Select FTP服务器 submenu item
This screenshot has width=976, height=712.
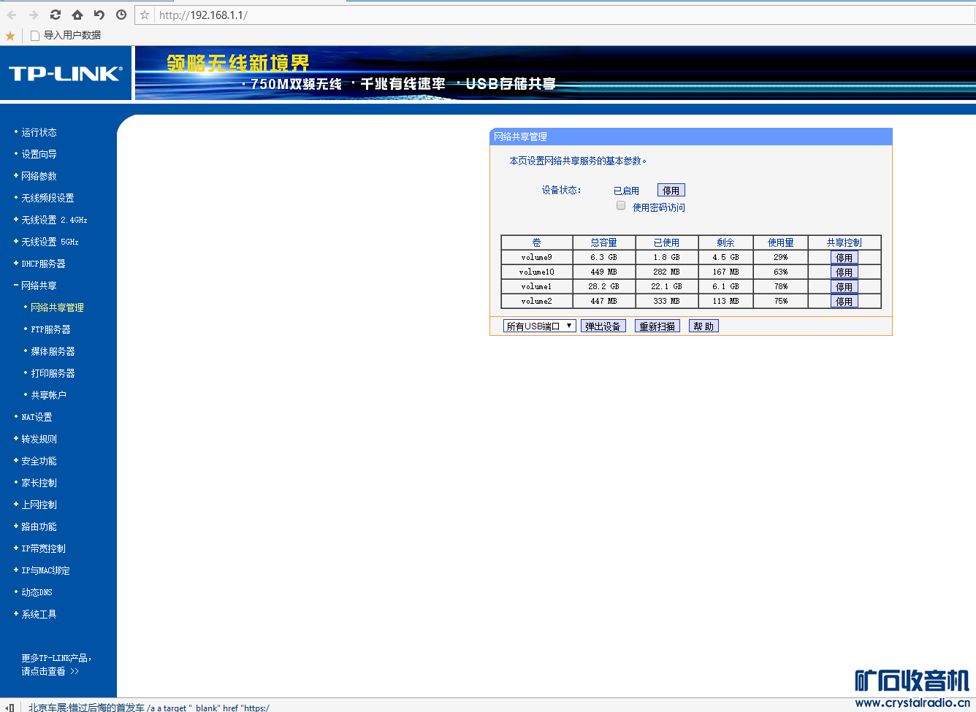click(x=50, y=329)
